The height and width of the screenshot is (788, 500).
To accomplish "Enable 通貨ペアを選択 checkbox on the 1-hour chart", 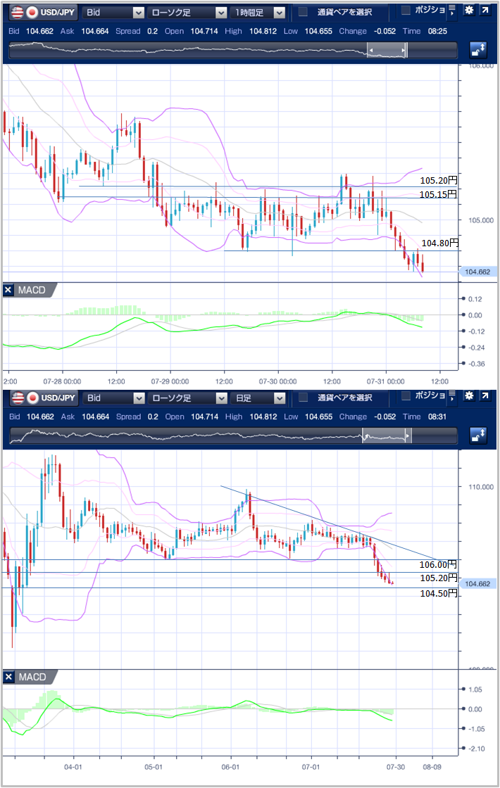I will click(303, 12).
